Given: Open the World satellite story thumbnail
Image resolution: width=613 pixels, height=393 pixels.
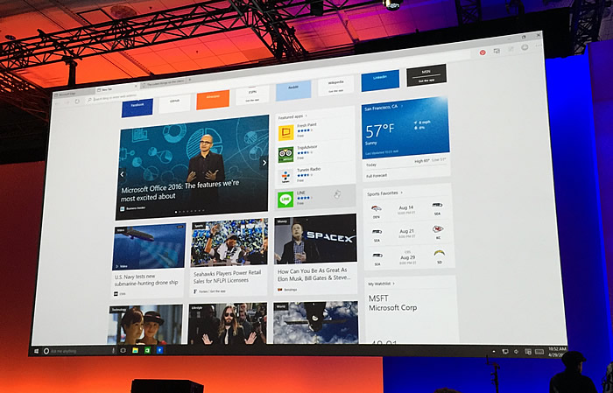Looking at the screenshot, I should pyautogui.click(x=315, y=322).
